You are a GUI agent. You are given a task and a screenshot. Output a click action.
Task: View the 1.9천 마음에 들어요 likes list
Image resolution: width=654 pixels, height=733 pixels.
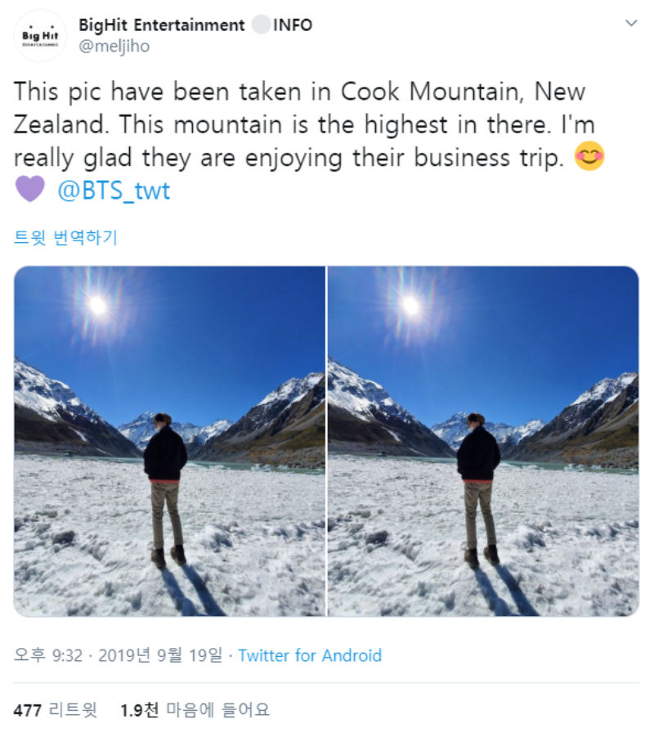click(x=195, y=710)
